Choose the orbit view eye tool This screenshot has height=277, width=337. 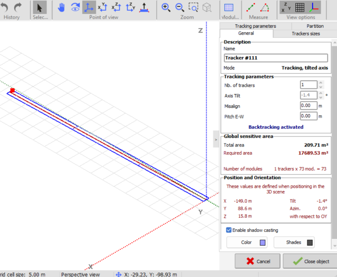coord(75,7)
